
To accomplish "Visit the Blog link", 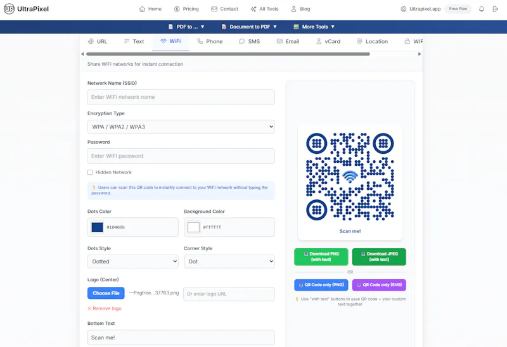I will coord(300,9).
